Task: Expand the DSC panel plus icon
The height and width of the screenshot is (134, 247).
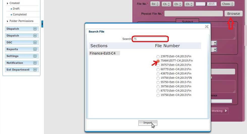Action: (35, 42)
